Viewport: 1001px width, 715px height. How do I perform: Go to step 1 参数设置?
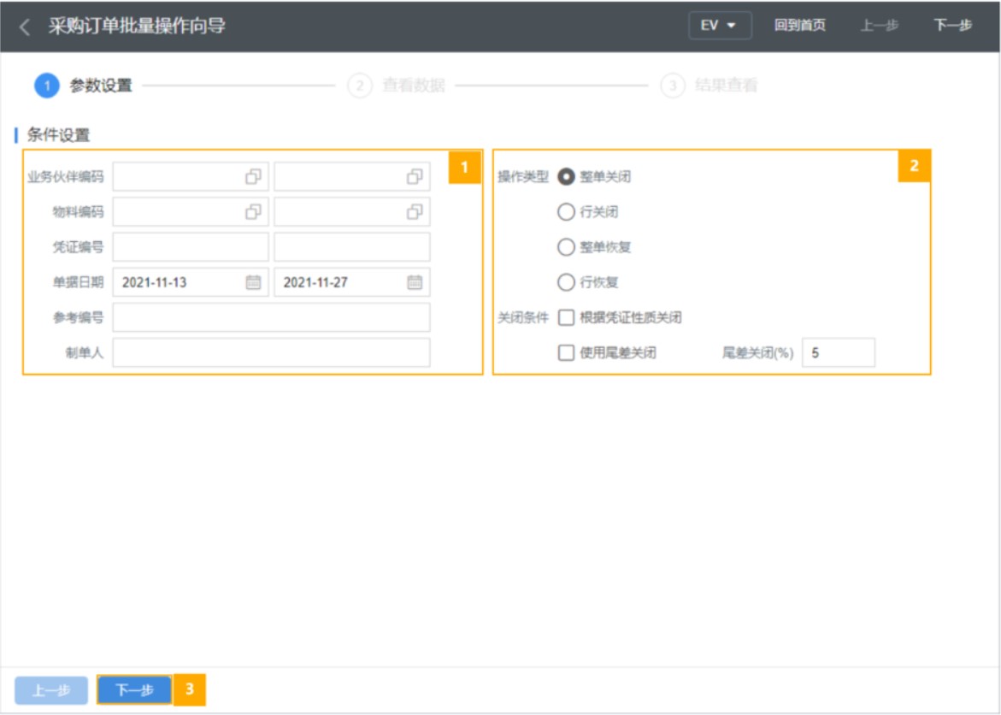point(84,86)
